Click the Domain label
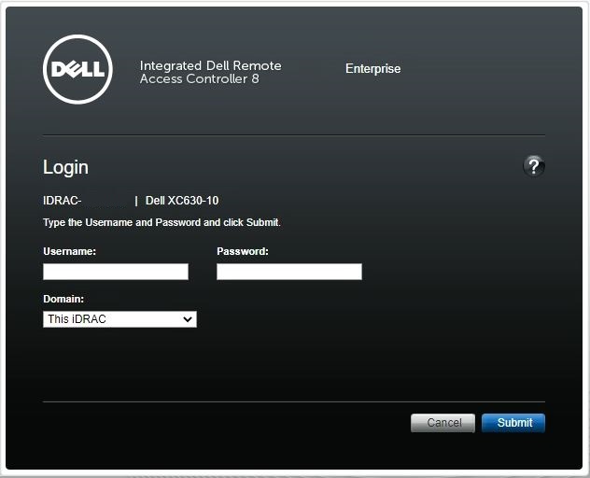590x478 pixels. pos(63,299)
